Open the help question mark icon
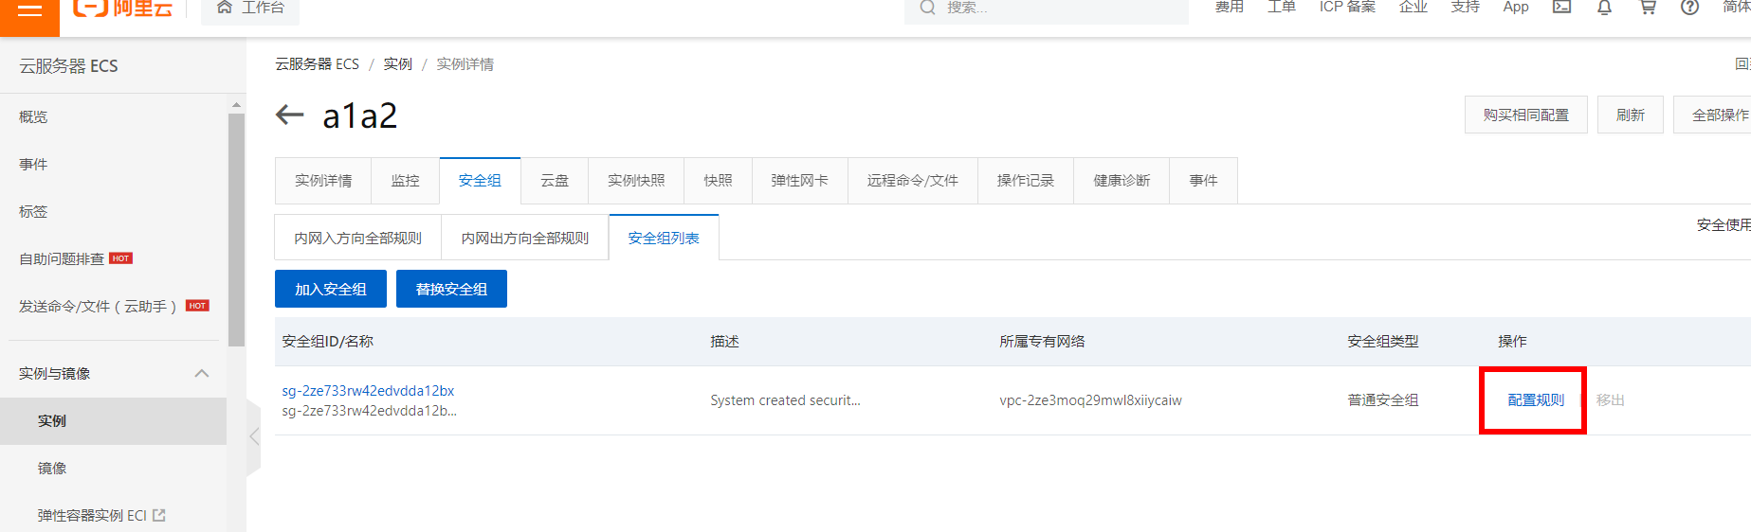Viewport: 1751px width, 532px height. 1689,8
